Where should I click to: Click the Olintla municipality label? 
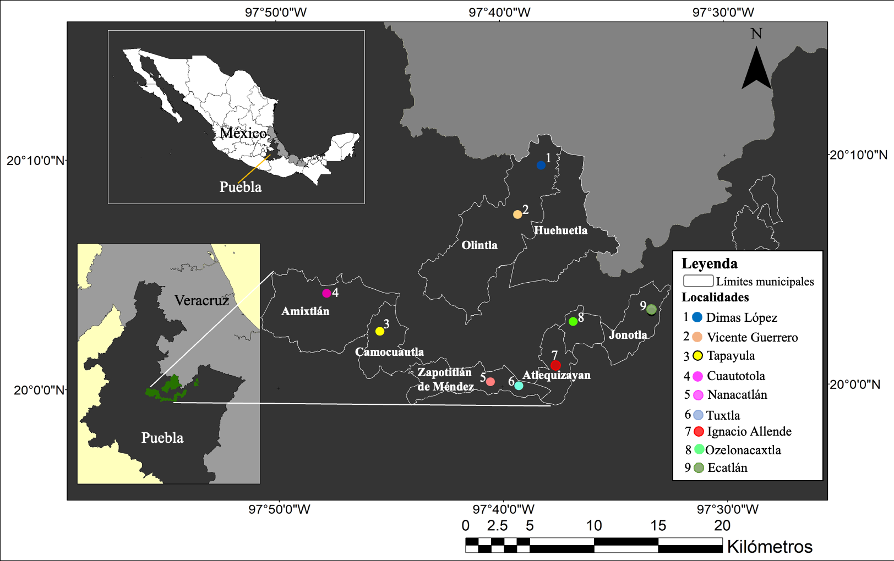[x=479, y=245]
